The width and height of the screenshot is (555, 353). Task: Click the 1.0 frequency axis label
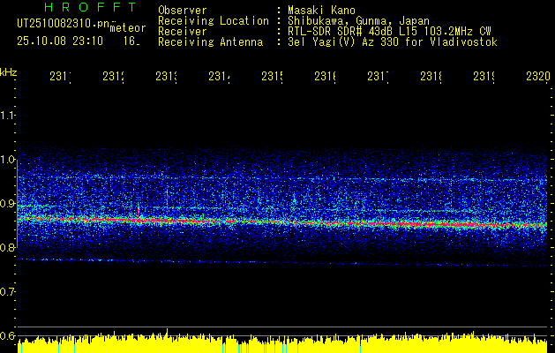click(x=7, y=160)
